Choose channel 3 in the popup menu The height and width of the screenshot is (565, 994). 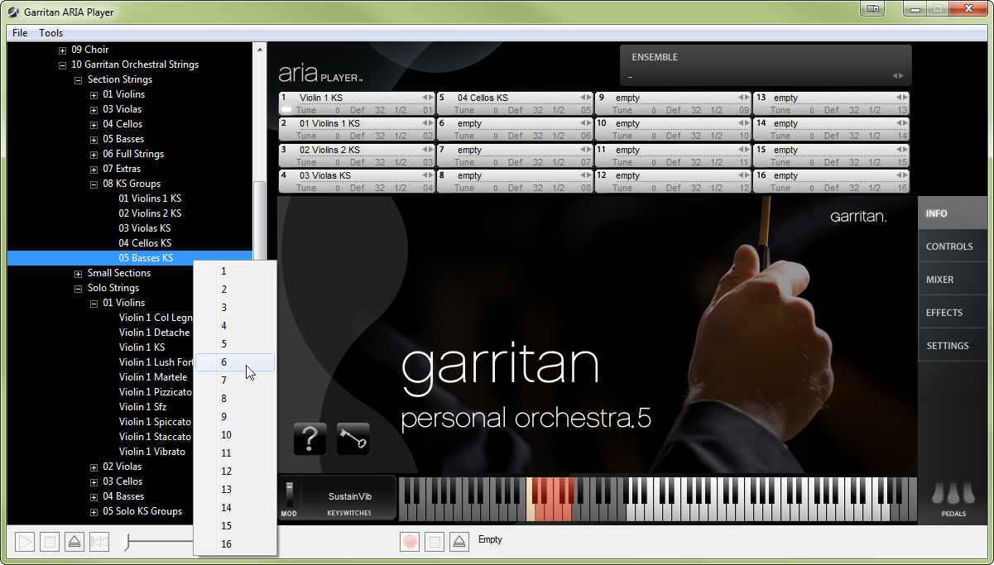point(235,308)
